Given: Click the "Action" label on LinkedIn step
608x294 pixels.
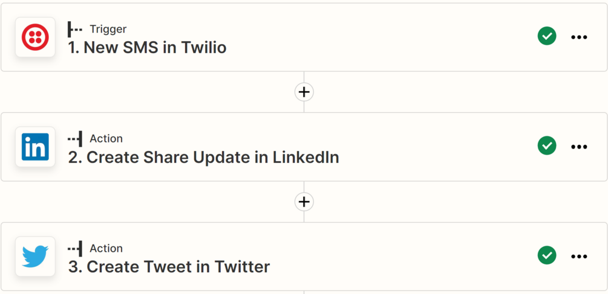Looking at the screenshot, I should [x=106, y=139].
